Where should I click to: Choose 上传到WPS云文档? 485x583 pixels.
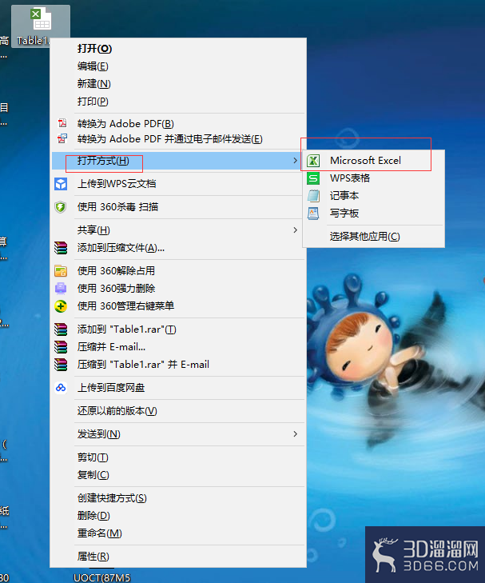coord(178,184)
